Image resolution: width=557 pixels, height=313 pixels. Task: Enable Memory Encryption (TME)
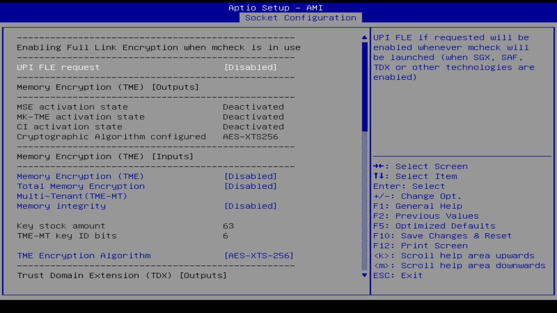point(251,176)
